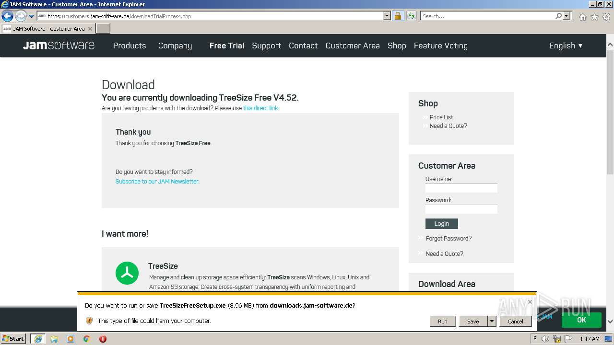The width and height of the screenshot is (614, 345).
Task: Open the Company menu
Action: point(175,46)
